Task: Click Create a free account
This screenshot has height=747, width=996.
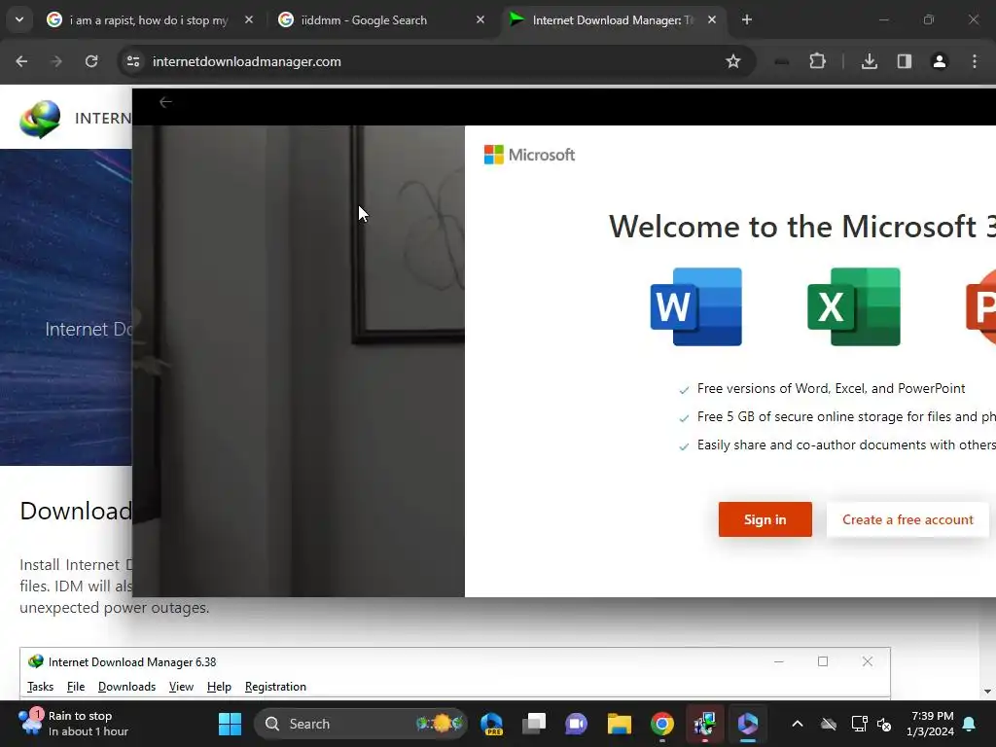Action: 907,519
